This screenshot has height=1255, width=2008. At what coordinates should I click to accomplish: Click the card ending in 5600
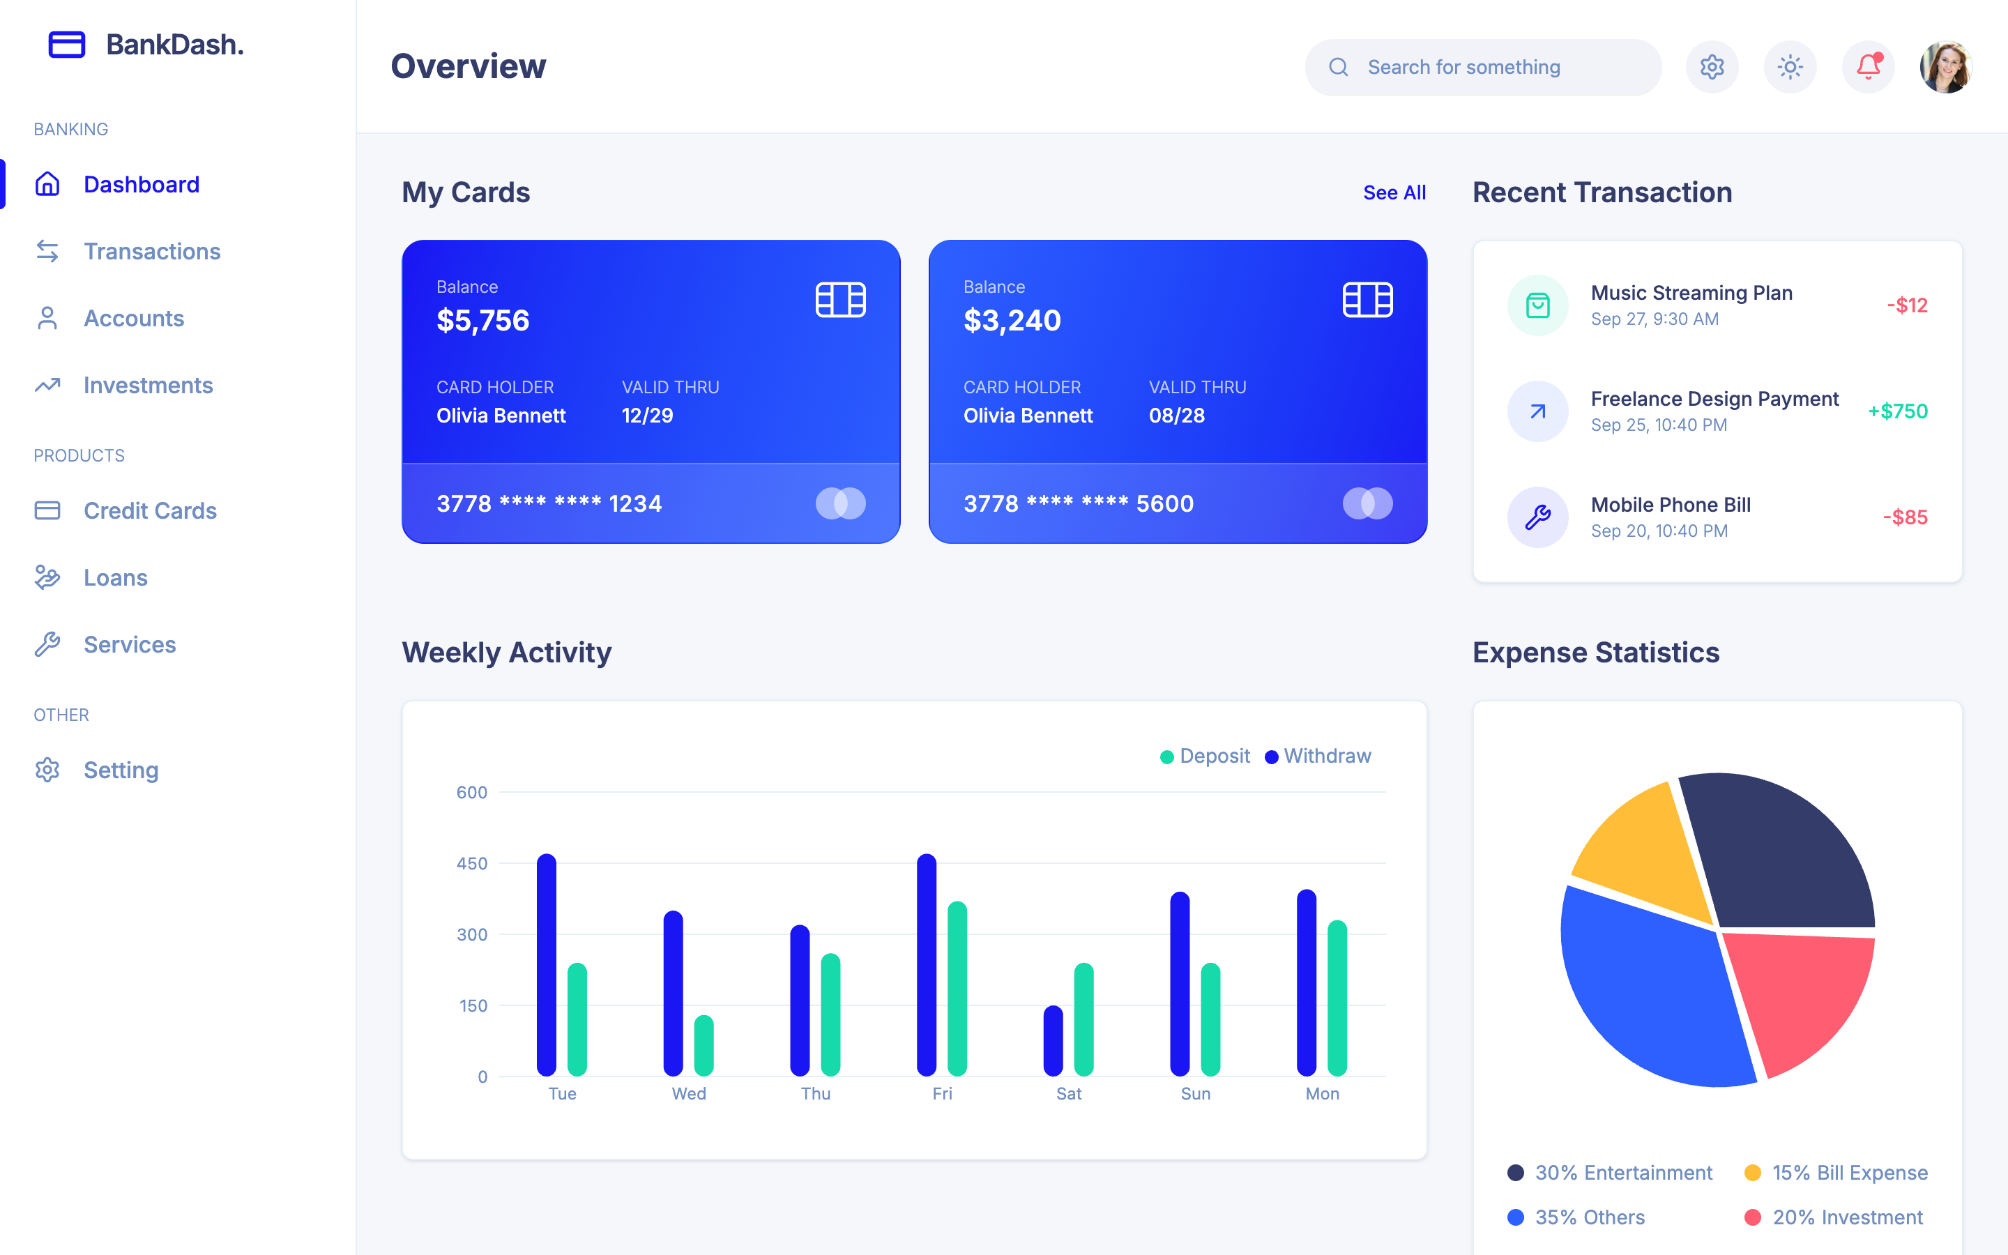(1178, 392)
